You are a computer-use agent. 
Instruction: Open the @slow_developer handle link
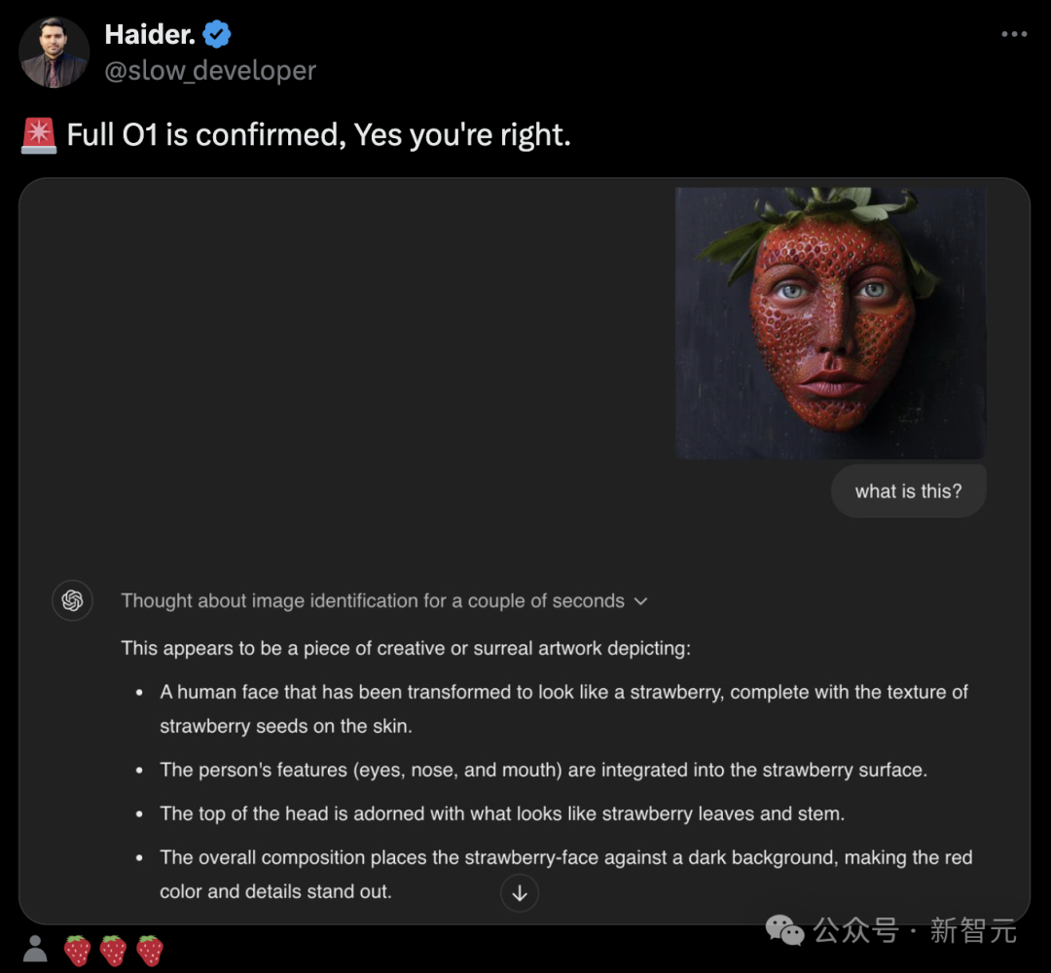(210, 70)
